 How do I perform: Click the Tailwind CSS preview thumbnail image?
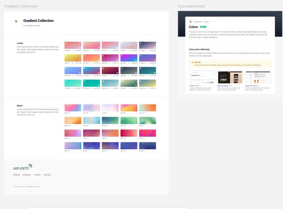202,77
